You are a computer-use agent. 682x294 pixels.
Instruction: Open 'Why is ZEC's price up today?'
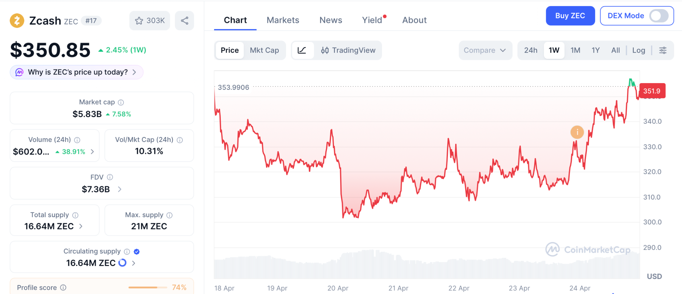pos(77,72)
